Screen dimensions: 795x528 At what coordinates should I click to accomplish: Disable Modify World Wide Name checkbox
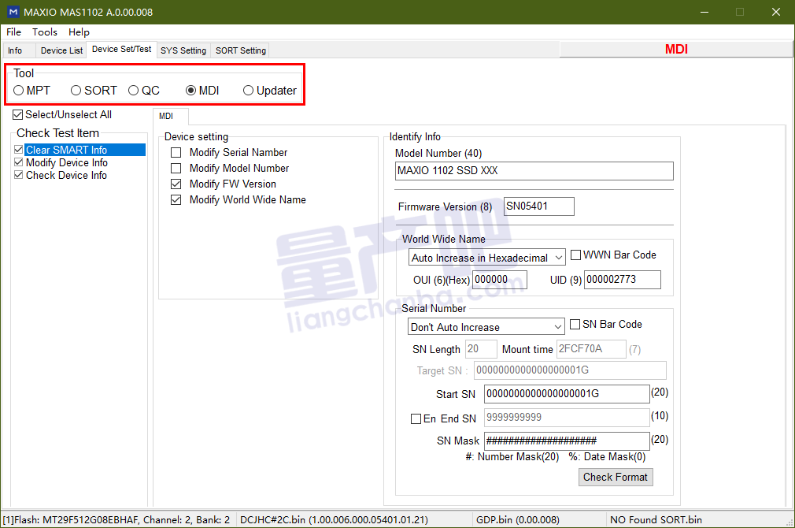176,199
